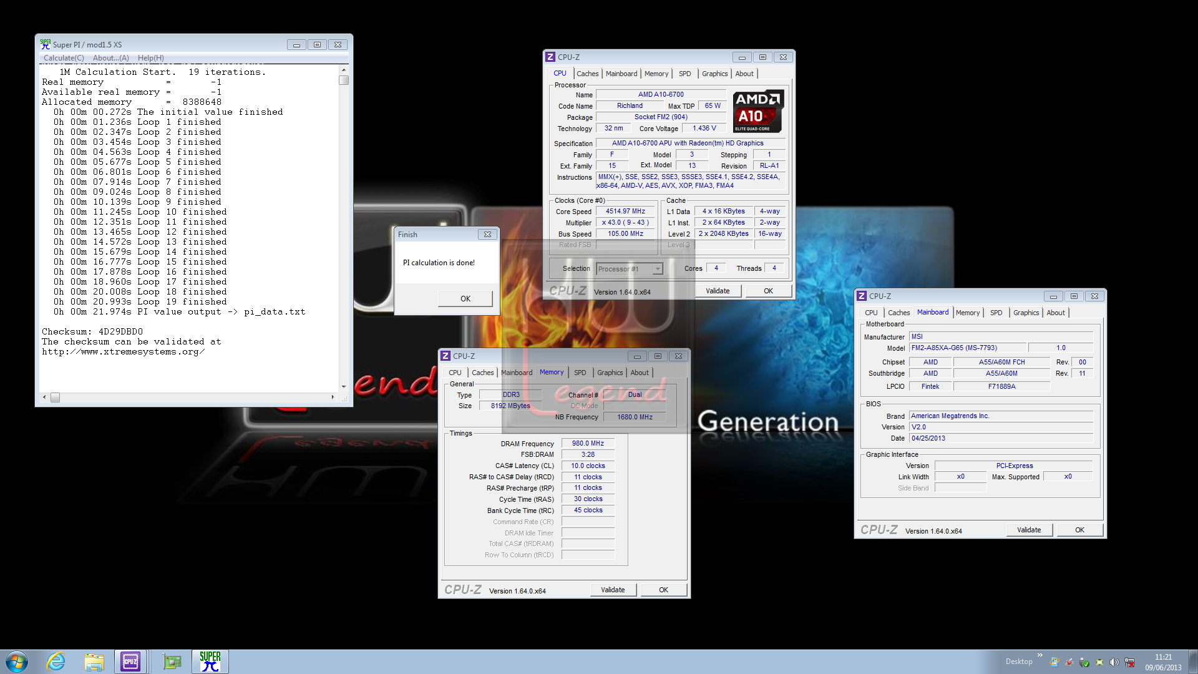
Task: Click the AMD A10 processor logo
Action: (x=758, y=112)
